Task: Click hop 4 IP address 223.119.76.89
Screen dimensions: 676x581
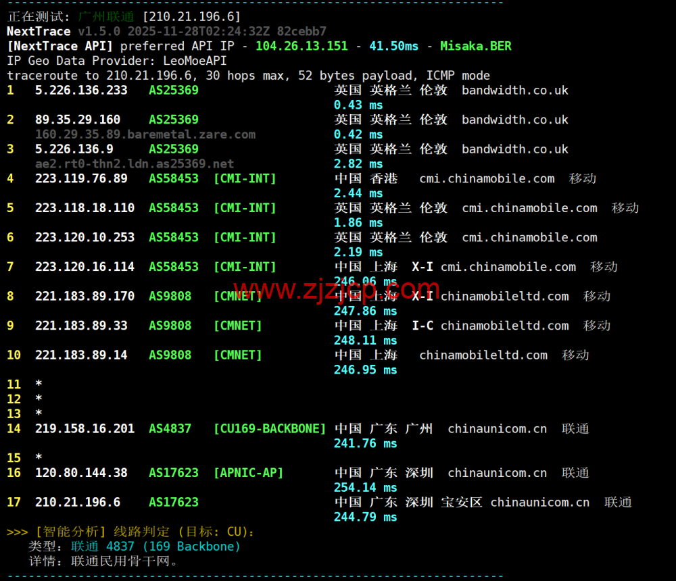Action: pyautogui.click(x=81, y=178)
